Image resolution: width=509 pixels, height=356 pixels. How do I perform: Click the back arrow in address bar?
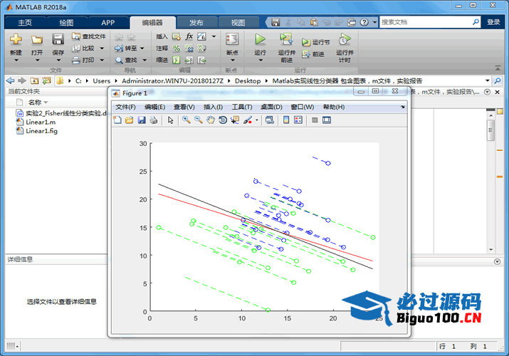click(x=11, y=80)
